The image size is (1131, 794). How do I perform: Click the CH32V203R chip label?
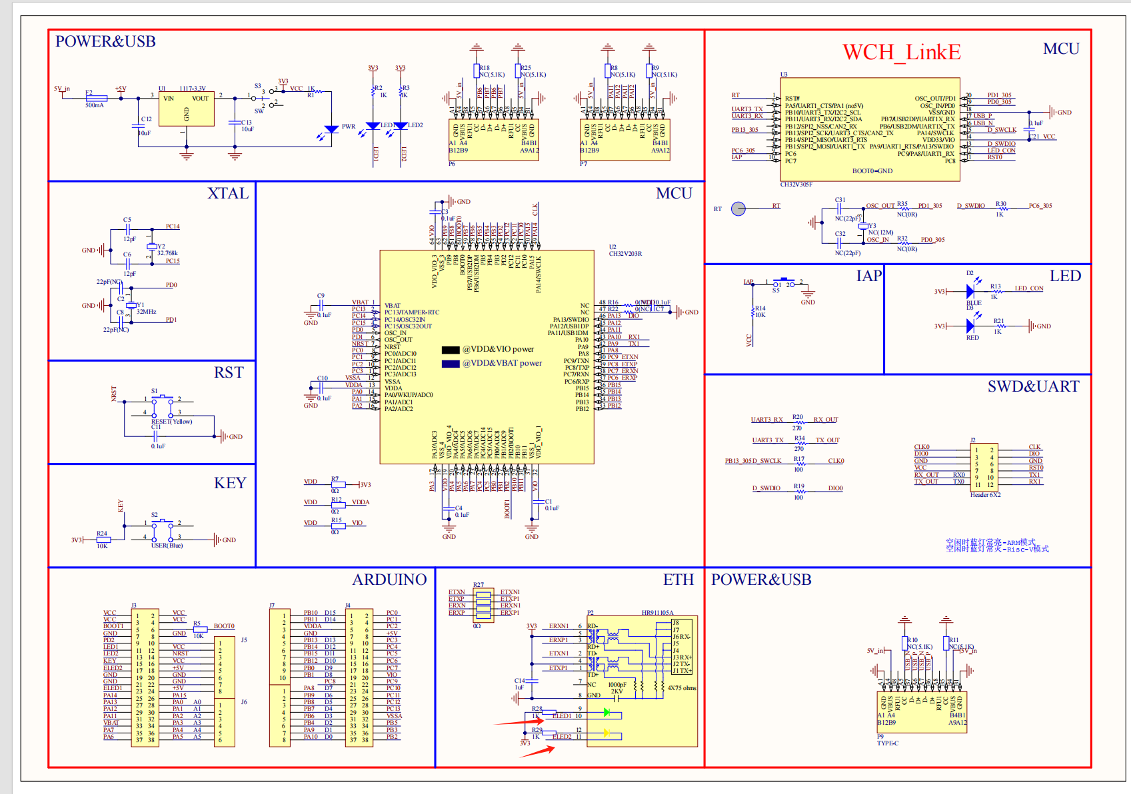coord(625,254)
